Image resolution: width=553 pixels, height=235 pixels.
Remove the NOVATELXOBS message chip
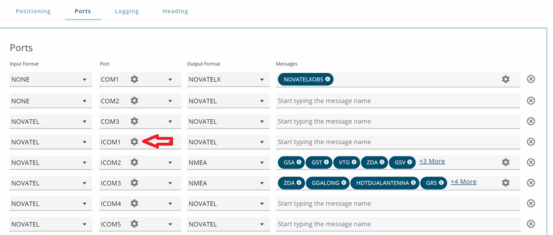[x=328, y=80]
